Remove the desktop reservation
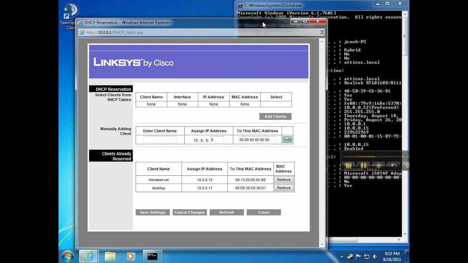The image size is (468, 263). tap(284, 188)
